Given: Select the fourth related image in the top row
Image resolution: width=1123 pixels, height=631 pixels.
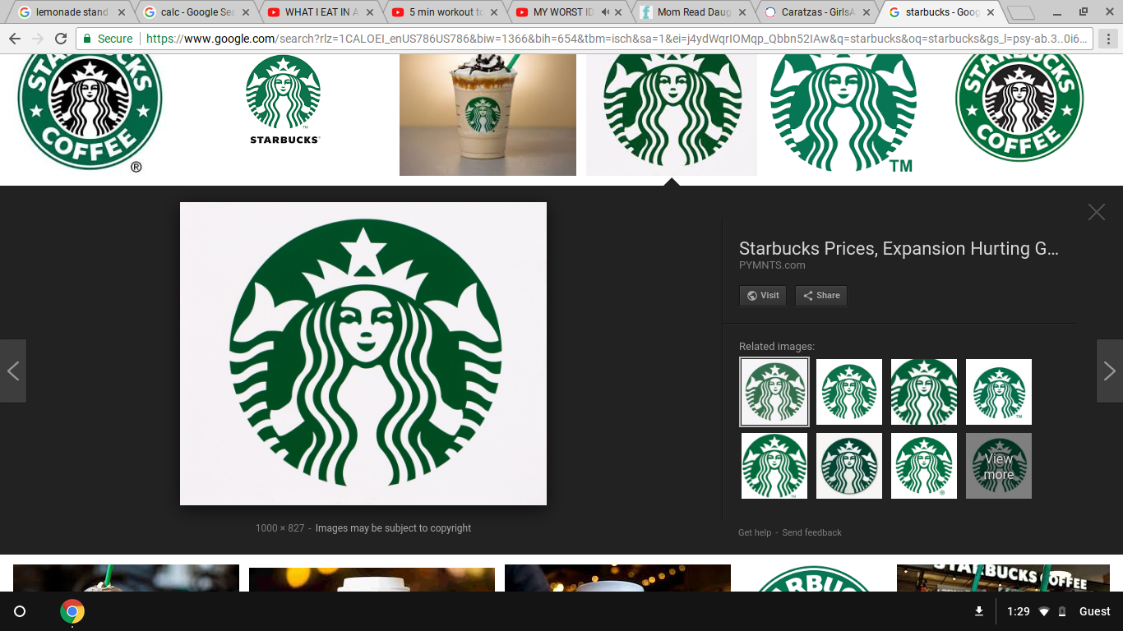Looking at the screenshot, I should (999, 392).
